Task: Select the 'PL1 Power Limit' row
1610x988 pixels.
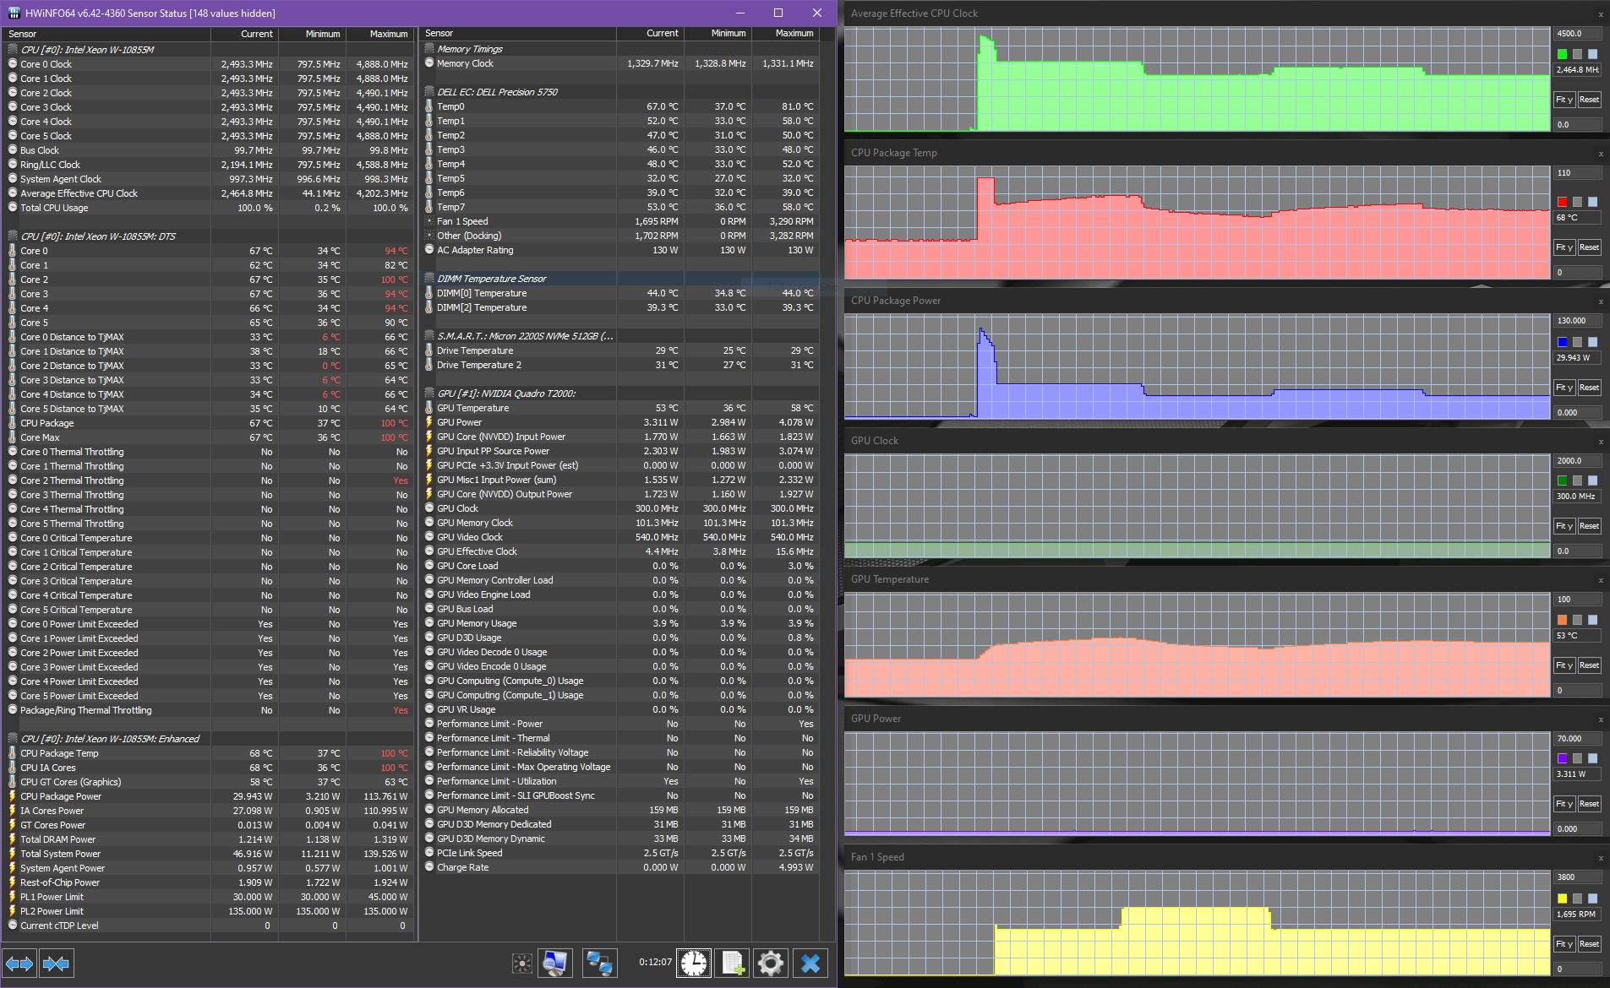Action: tap(208, 897)
